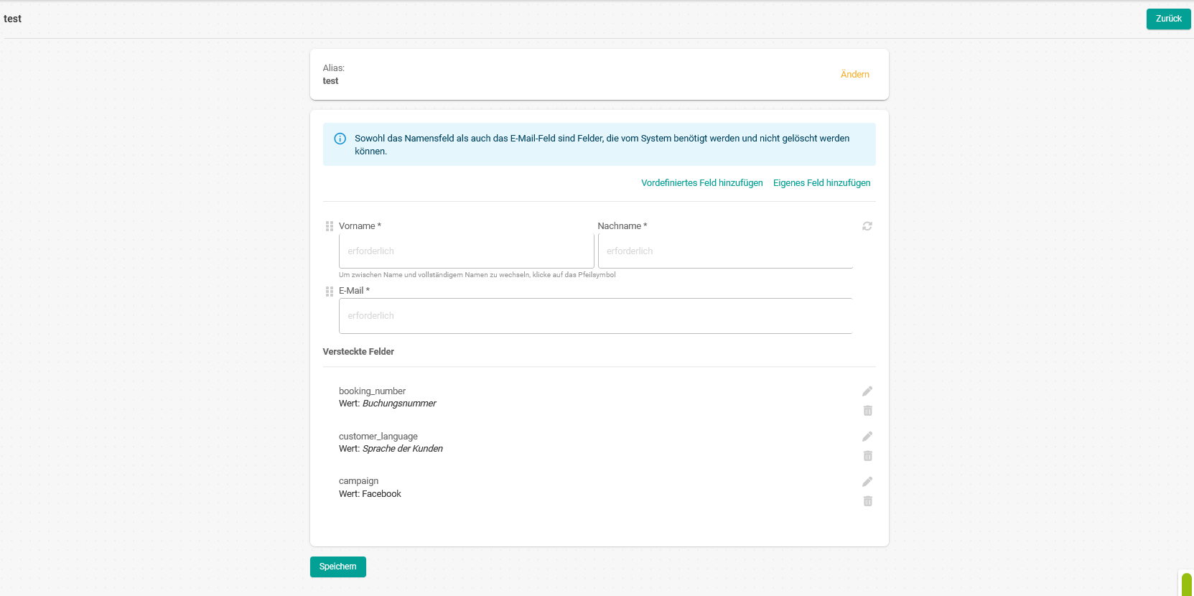This screenshot has height=596, width=1194.
Task: Click the info icon in the blue notice
Action: [x=340, y=139]
